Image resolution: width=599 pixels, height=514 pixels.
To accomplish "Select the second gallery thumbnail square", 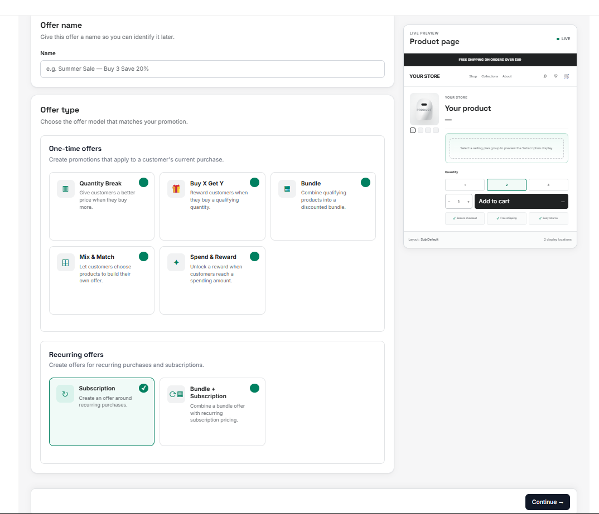I will pyautogui.click(x=420, y=130).
